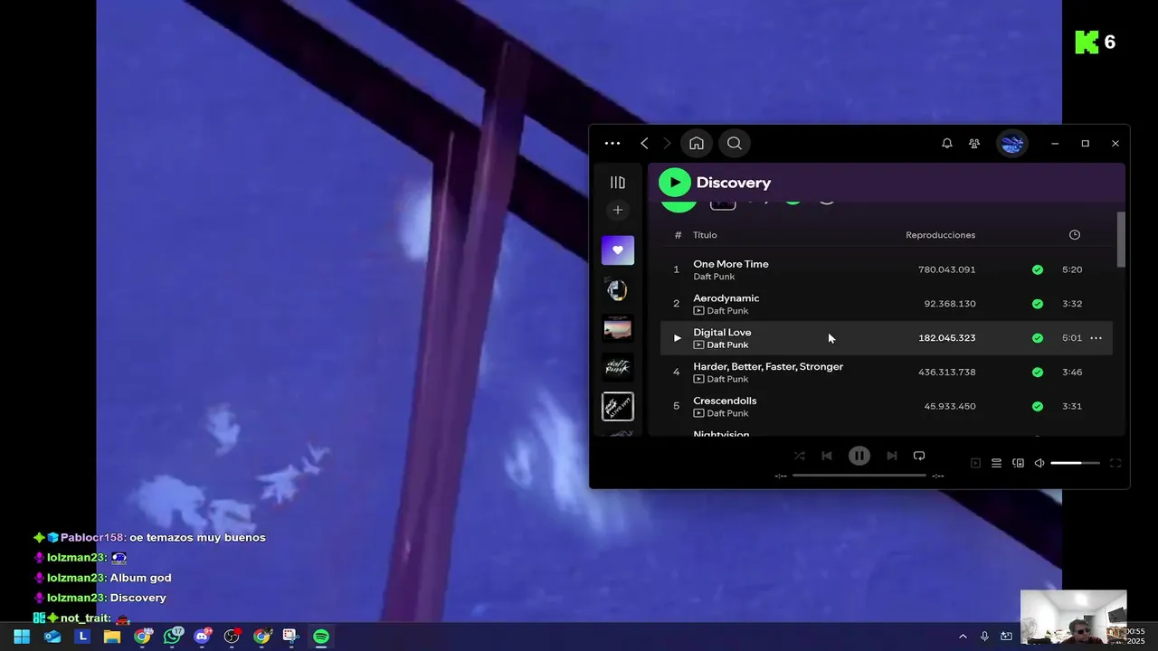Viewport: 1158px width, 651px height.
Task: Open OBS Studio from the taskbar
Action: coord(232,637)
